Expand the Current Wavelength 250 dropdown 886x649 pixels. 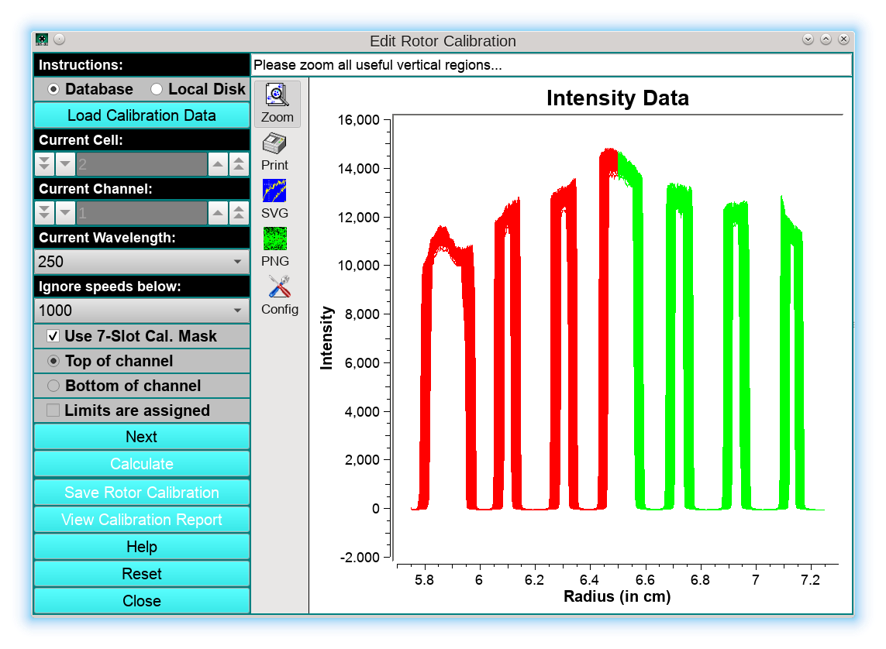[141, 262]
